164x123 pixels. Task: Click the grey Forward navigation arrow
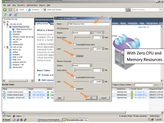pos(10,10)
